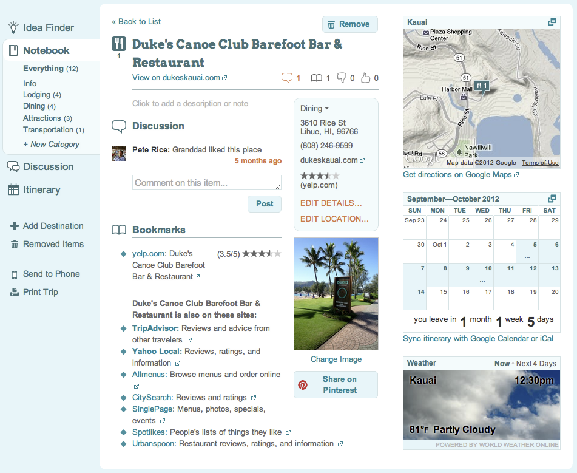Click the restaurant photo thumbnail

pyautogui.click(x=336, y=294)
